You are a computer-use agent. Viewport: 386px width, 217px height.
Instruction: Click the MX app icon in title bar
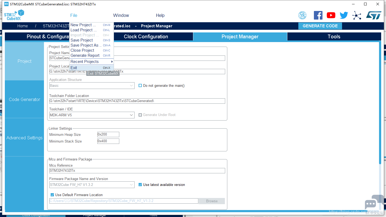tap(6, 4)
